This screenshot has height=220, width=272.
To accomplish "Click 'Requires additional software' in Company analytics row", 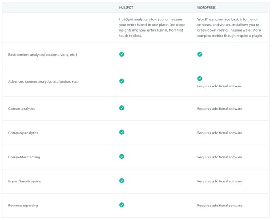I will coord(219,133).
